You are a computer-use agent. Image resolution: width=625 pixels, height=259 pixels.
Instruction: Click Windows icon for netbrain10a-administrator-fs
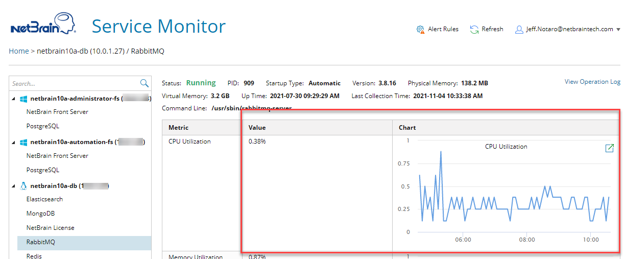tap(23, 98)
